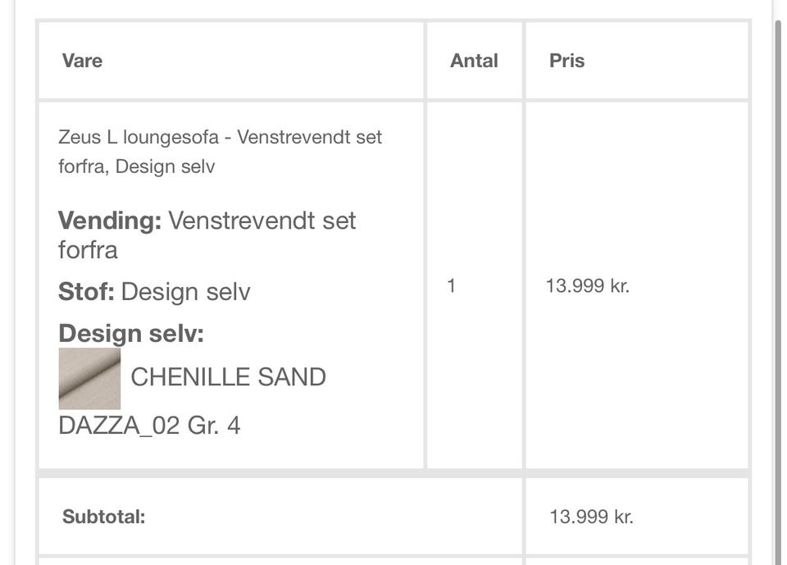The width and height of the screenshot is (787, 565).
Task: Click the Antal column header
Action: click(474, 61)
